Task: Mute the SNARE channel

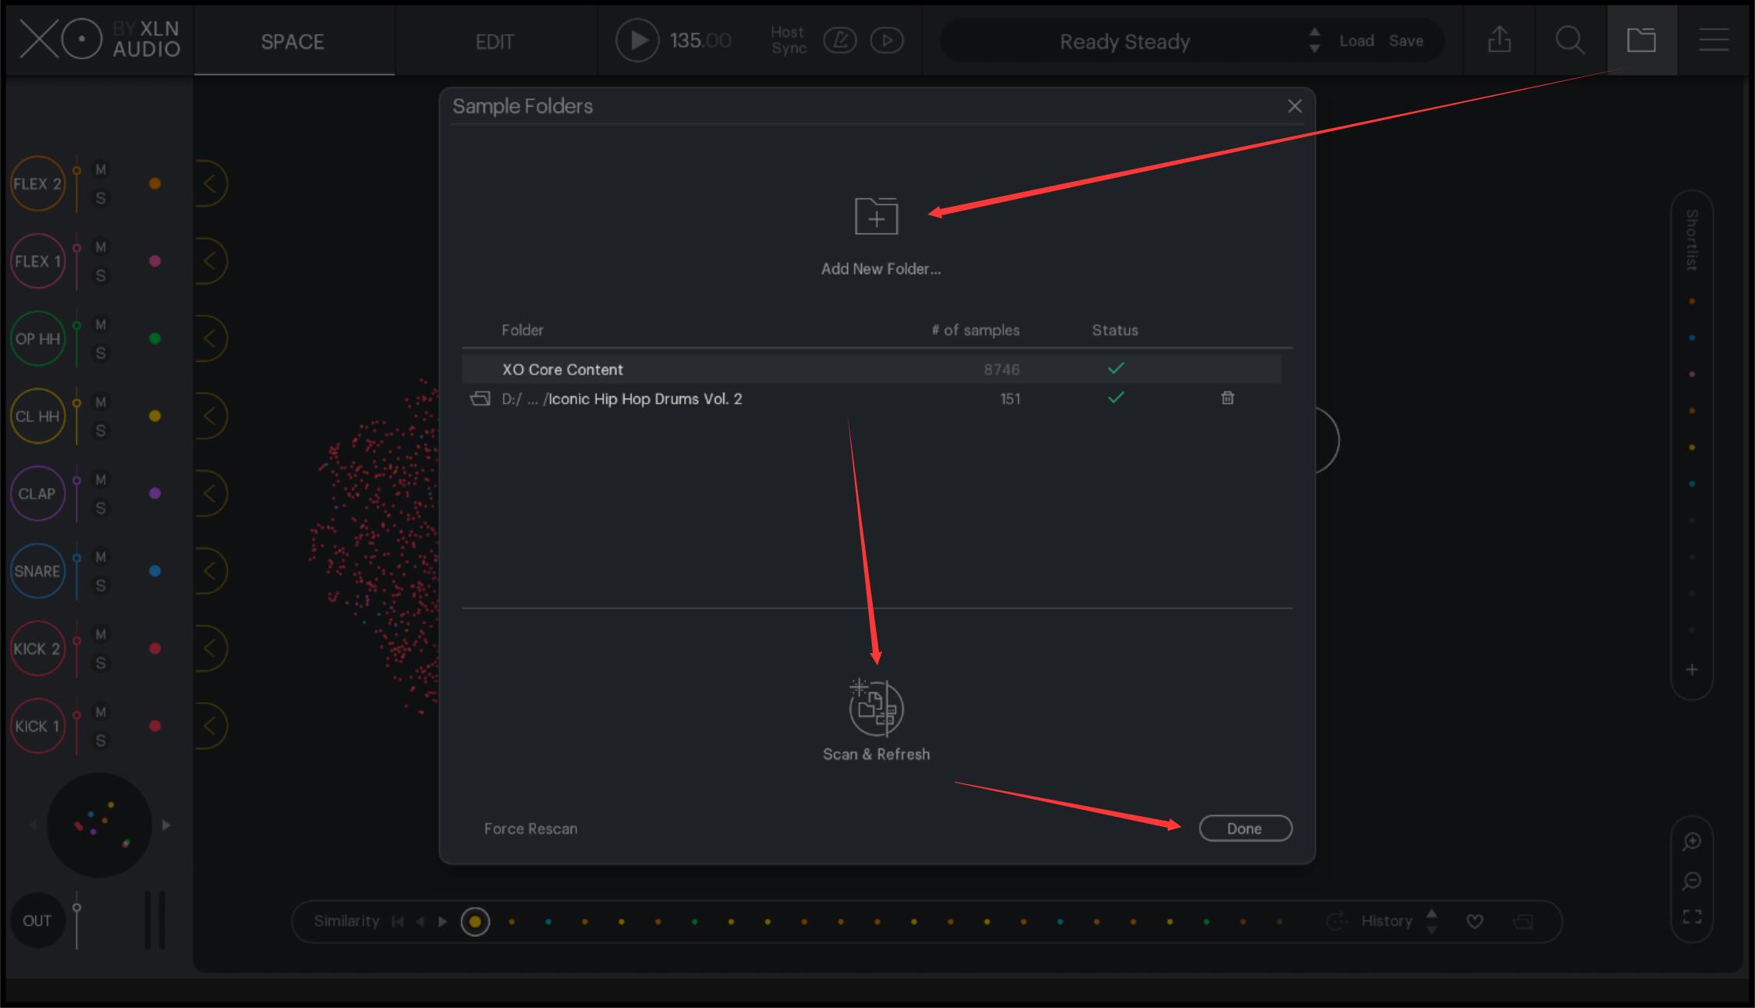Action: [101, 557]
